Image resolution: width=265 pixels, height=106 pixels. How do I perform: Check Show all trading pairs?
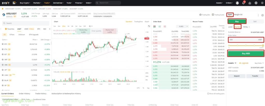tap(208, 94)
